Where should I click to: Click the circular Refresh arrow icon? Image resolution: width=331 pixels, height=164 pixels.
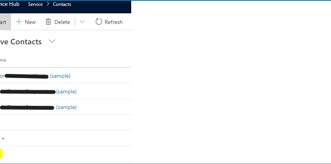pos(99,22)
